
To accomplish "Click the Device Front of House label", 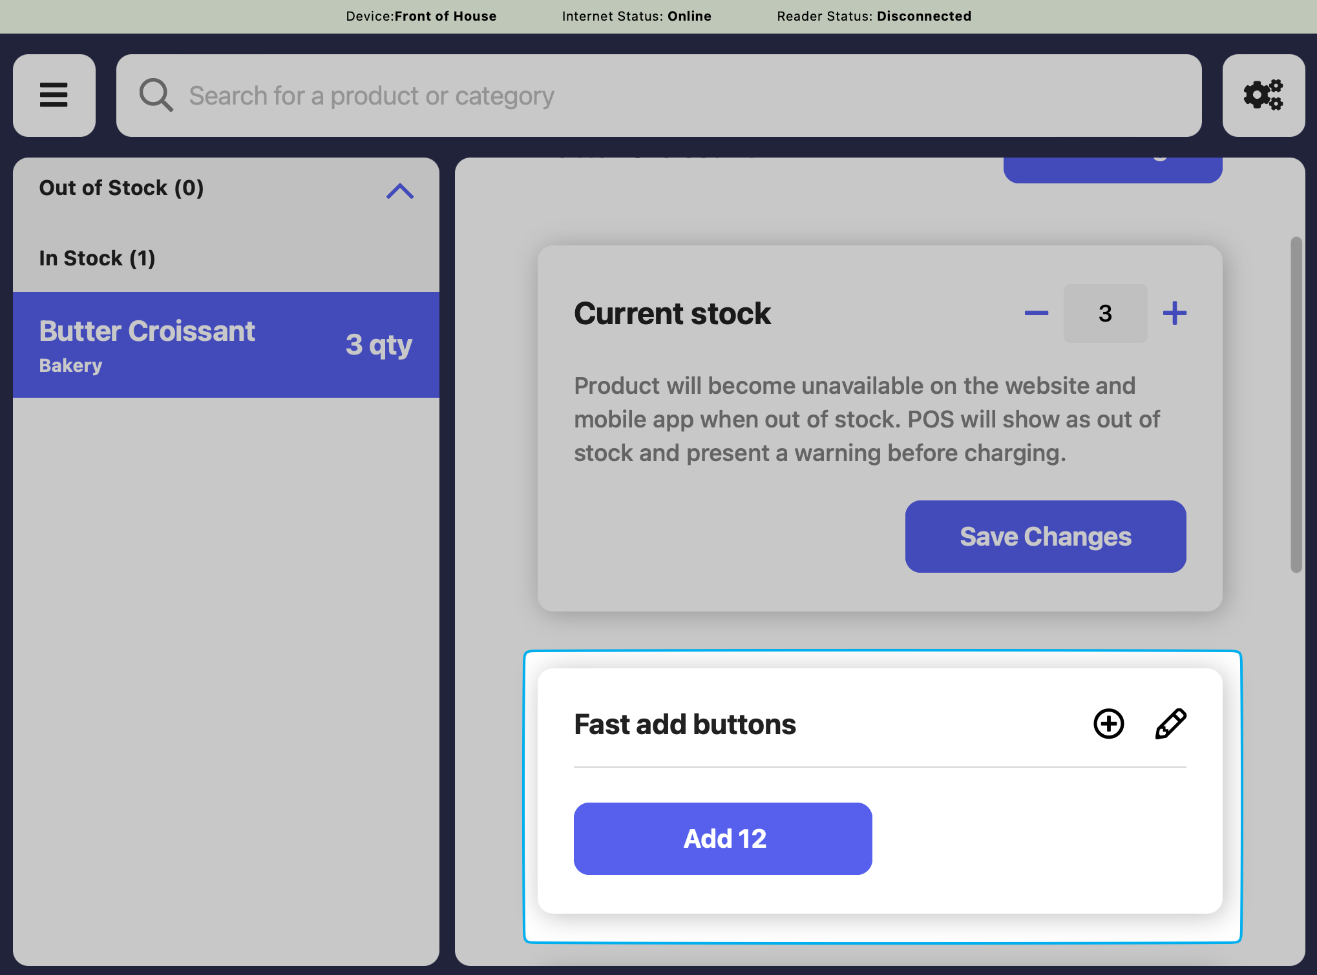I will (421, 16).
